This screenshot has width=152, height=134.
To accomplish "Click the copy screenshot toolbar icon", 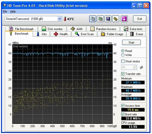I will [x=100, y=19].
